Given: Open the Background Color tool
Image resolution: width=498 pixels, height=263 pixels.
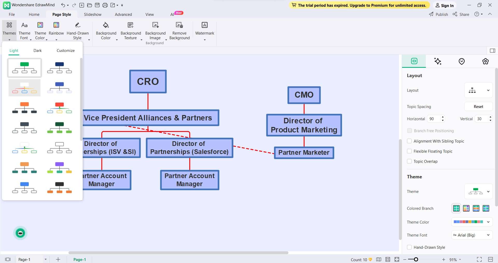Looking at the screenshot, I should pyautogui.click(x=106, y=31).
